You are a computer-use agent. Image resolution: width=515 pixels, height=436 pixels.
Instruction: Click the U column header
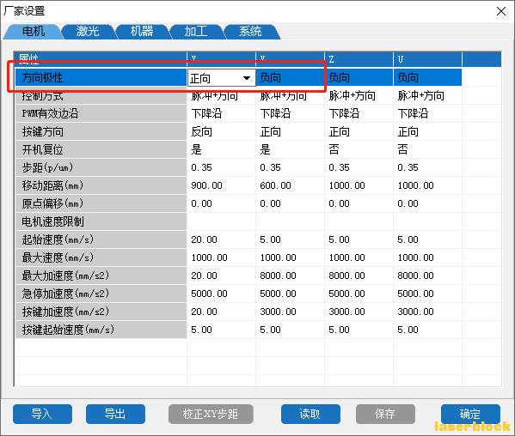pyautogui.click(x=427, y=59)
